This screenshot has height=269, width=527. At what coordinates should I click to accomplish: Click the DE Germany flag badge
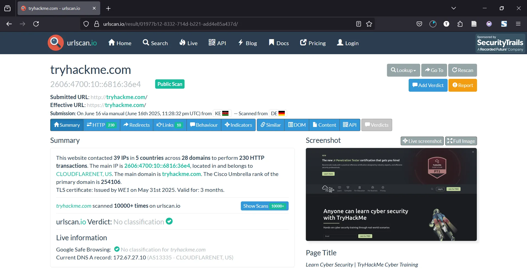[x=278, y=113]
